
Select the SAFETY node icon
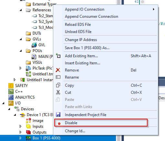(11, 86)
